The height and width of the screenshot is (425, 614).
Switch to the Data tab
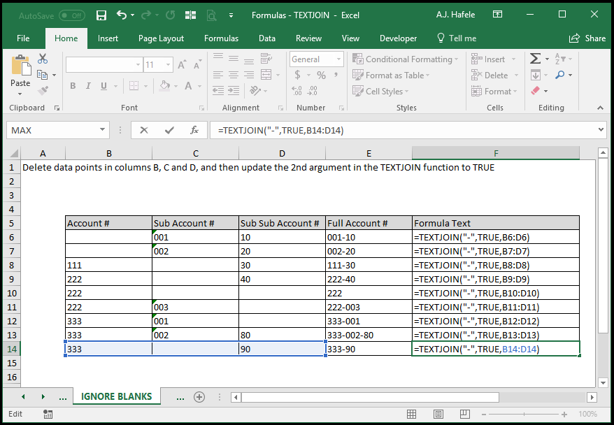(x=267, y=38)
